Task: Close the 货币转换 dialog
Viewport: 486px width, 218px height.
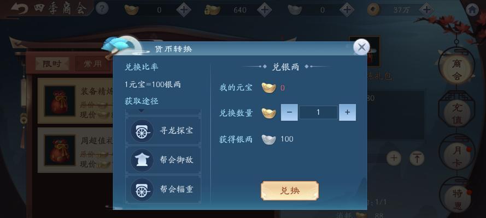Action: pos(361,47)
